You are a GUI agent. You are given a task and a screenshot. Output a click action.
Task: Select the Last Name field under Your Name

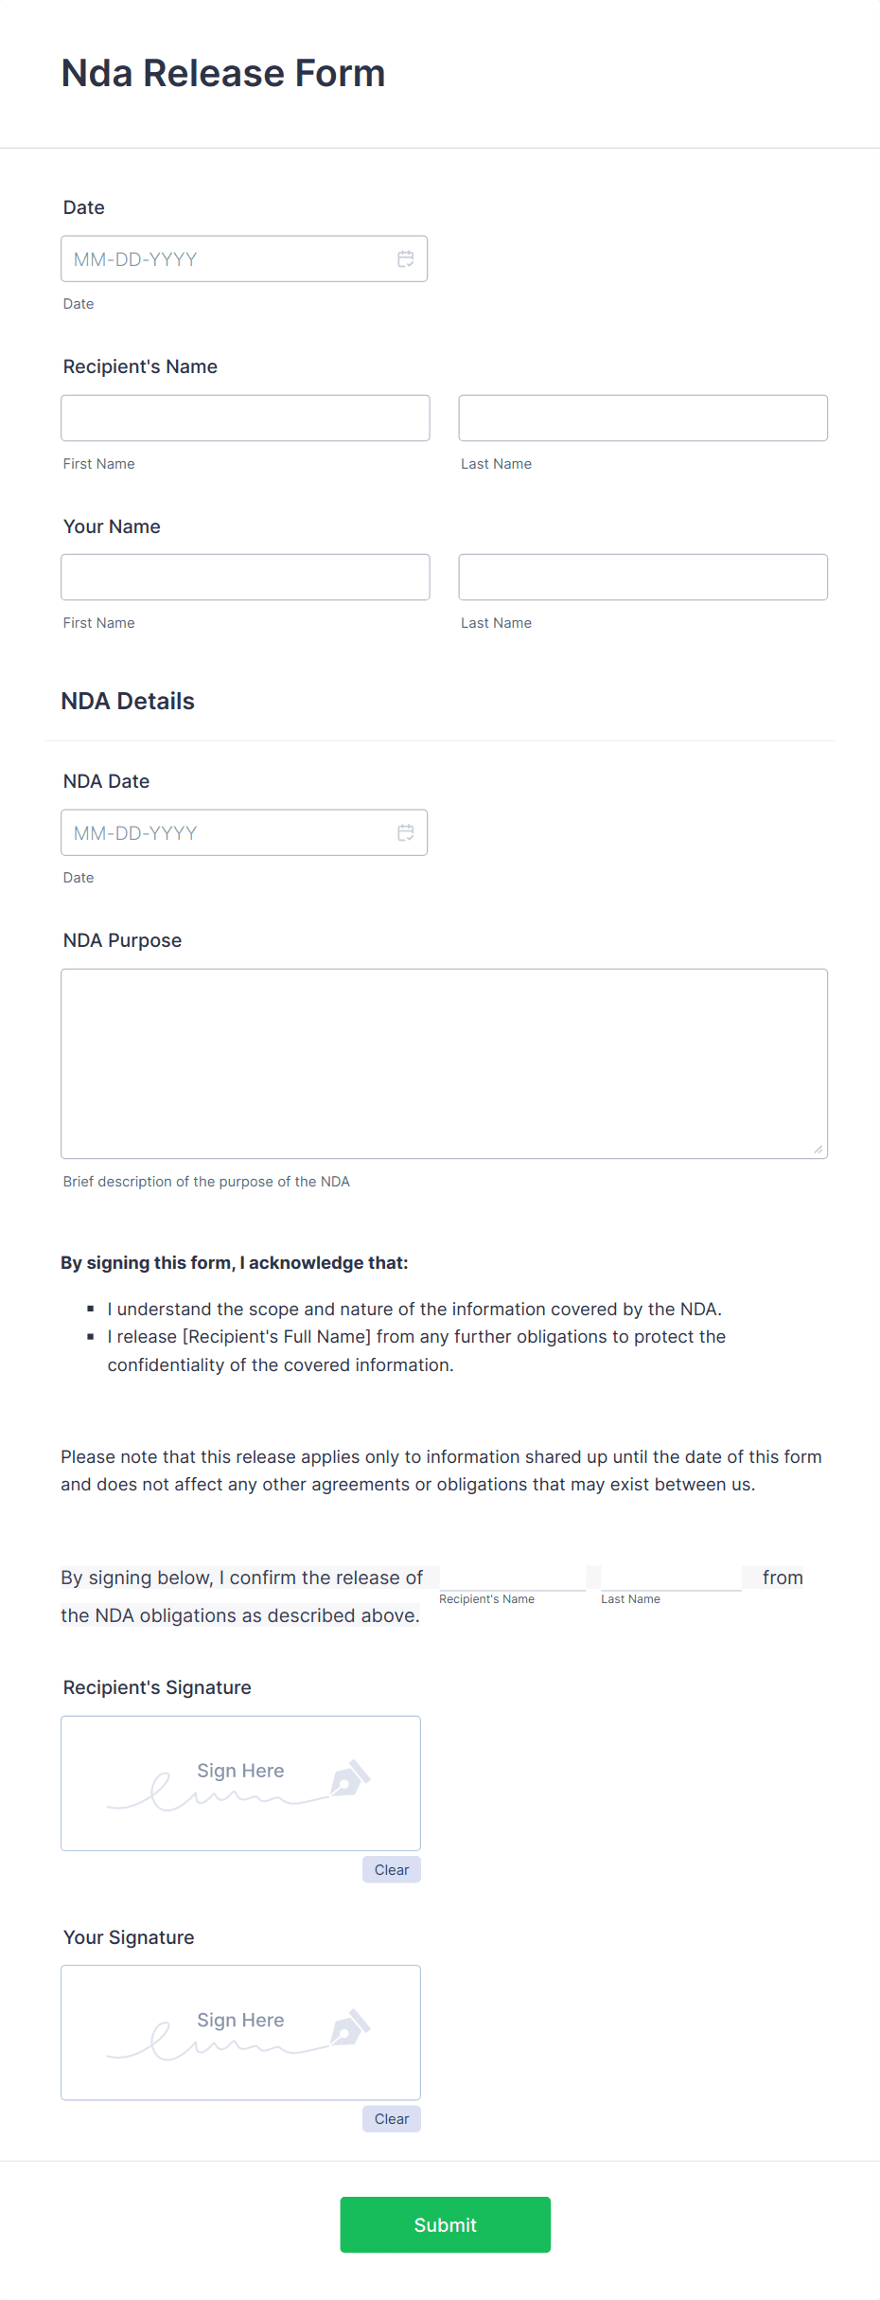coord(642,576)
